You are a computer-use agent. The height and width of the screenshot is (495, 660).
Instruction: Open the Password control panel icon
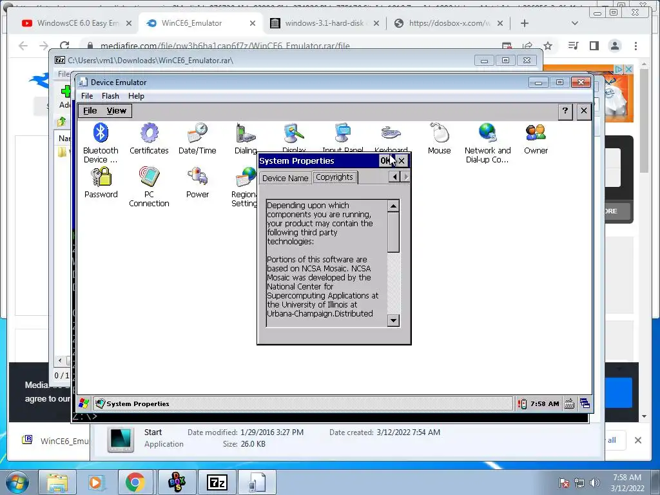(x=101, y=182)
